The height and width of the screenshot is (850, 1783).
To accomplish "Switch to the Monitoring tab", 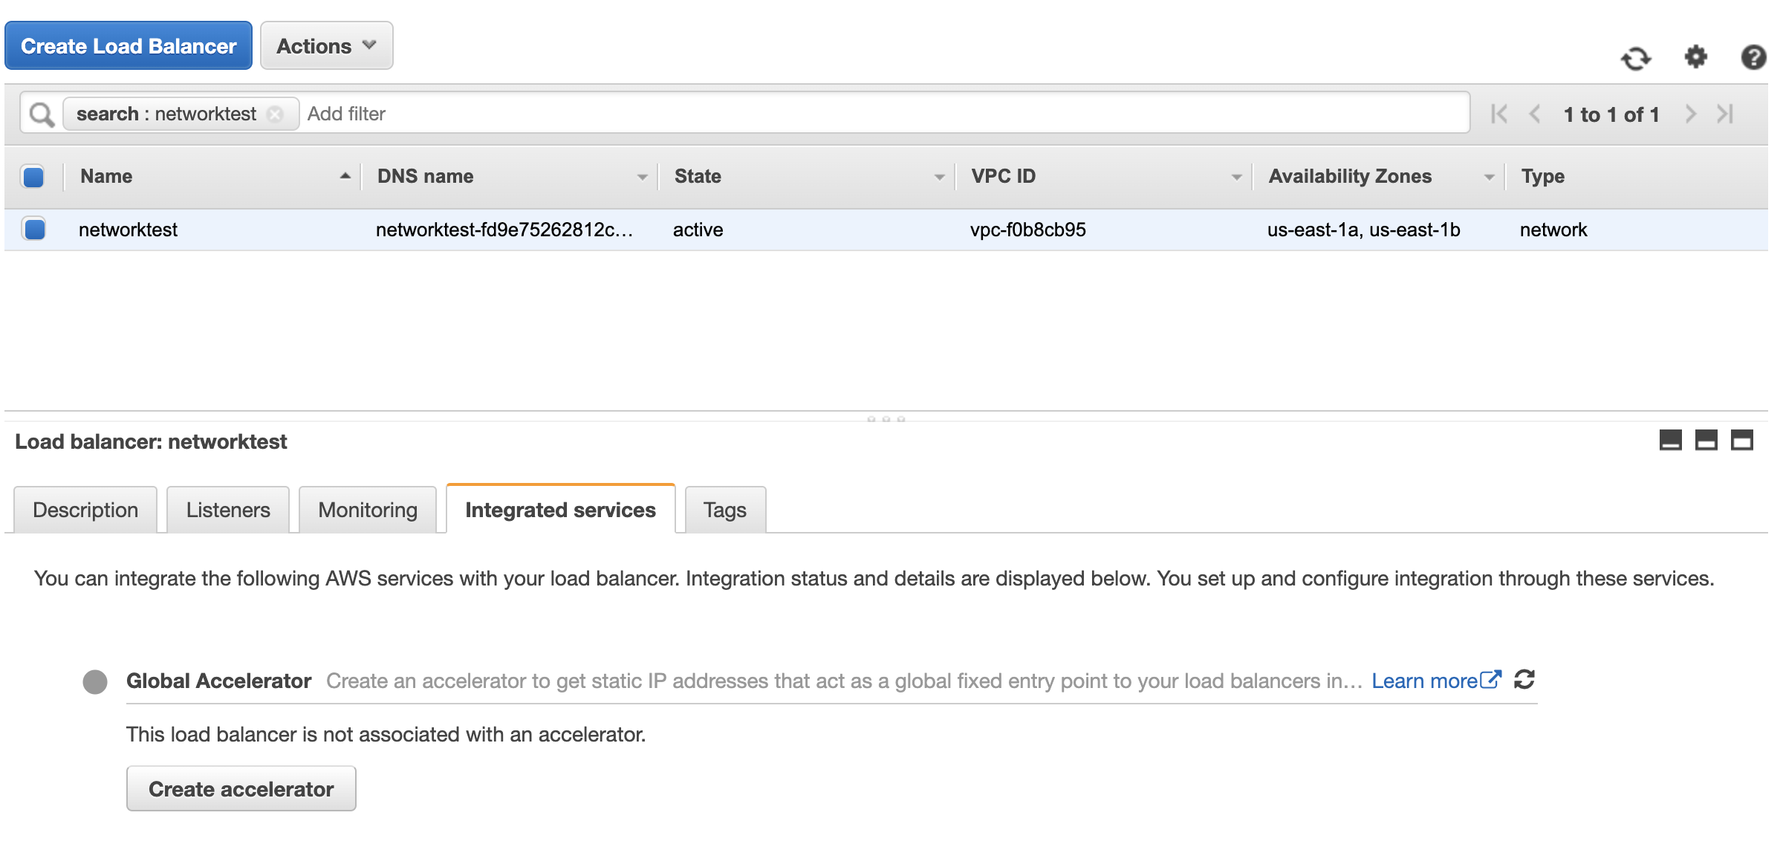I will (368, 510).
